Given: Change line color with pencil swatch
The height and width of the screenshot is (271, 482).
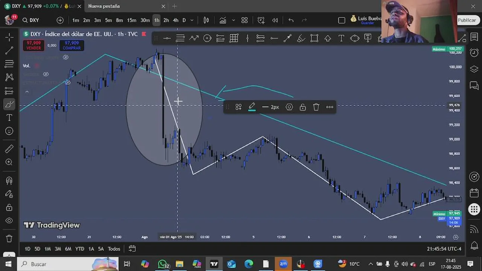Looking at the screenshot, I should [252, 107].
